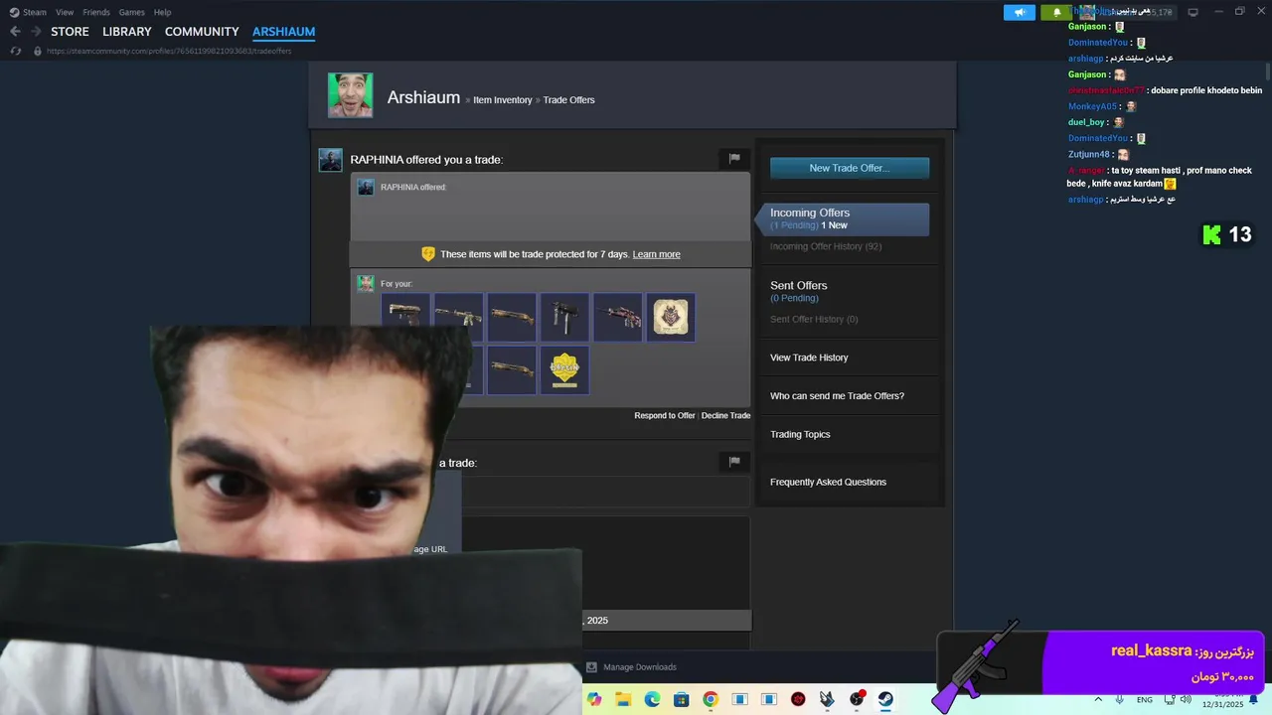The image size is (1272, 715).
Task: Click Who can send me Trade Offers
Action: (x=837, y=395)
